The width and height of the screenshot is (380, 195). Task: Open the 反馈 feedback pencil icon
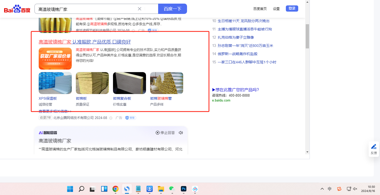[374, 149]
